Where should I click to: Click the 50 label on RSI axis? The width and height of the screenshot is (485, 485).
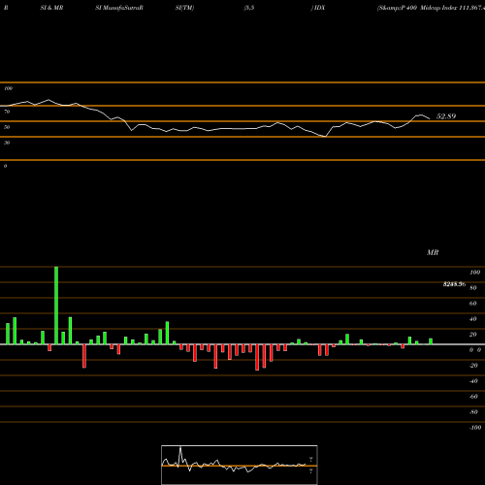7,127
